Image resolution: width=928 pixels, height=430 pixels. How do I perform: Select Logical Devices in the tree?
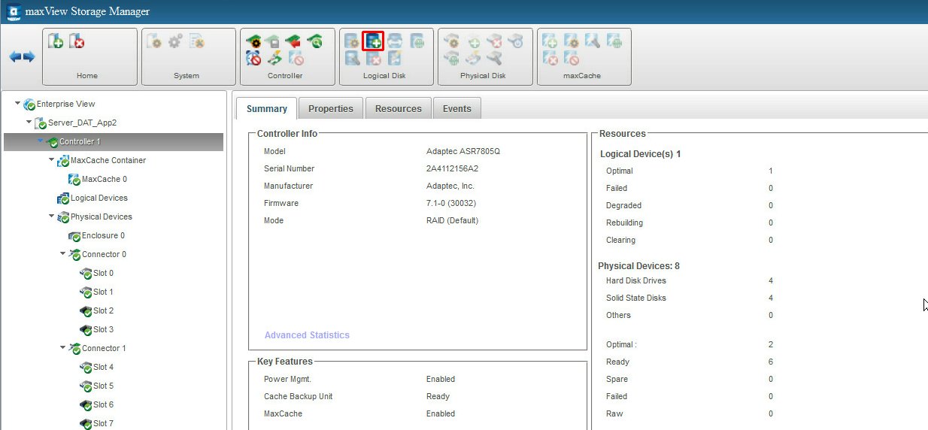[99, 198]
